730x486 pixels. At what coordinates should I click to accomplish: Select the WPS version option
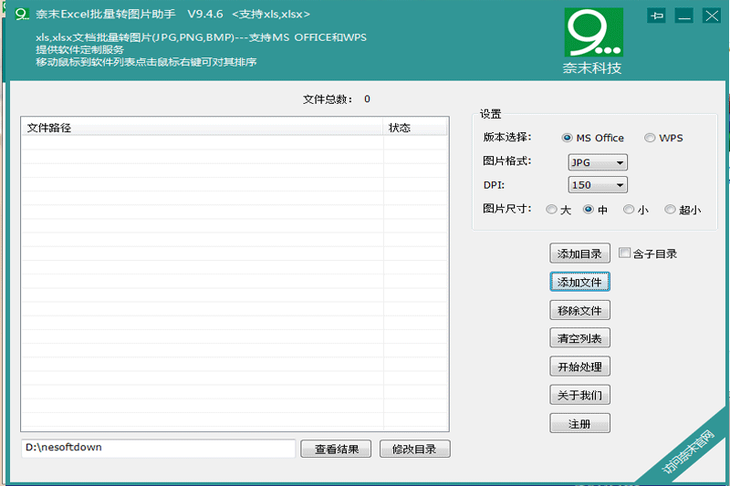pos(650,138)
